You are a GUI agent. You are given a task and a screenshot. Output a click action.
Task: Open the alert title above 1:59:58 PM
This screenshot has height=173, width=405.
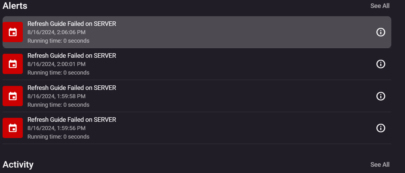[72, 88]
